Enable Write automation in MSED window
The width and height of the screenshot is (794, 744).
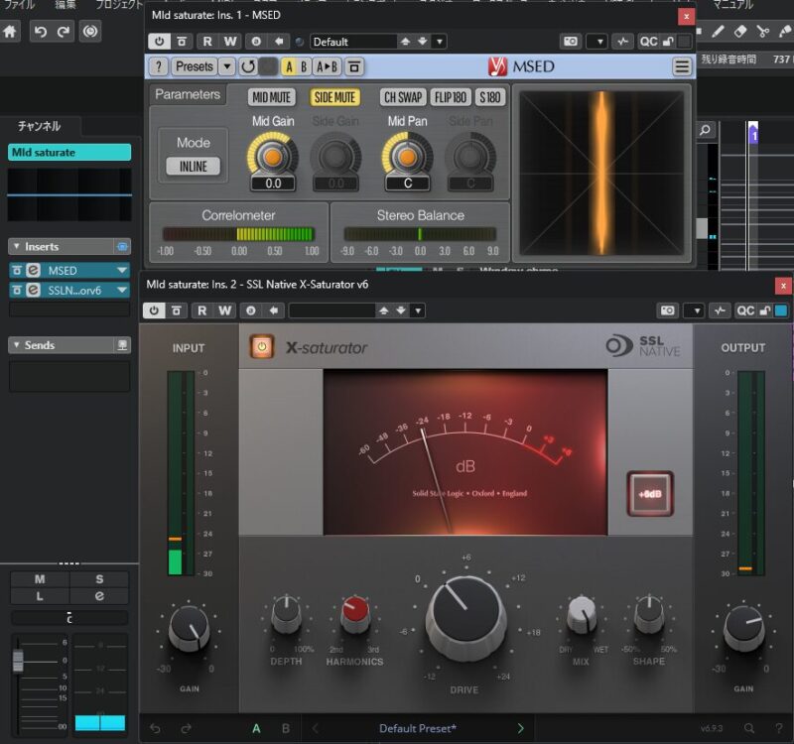pyautogui.click(x=230, y=42)
